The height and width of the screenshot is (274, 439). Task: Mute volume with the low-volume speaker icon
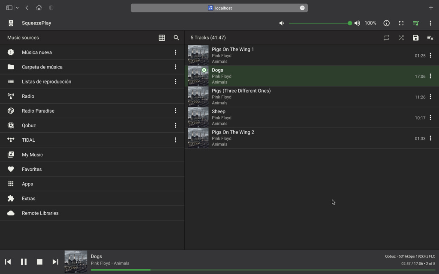click(x=282, y=23)
